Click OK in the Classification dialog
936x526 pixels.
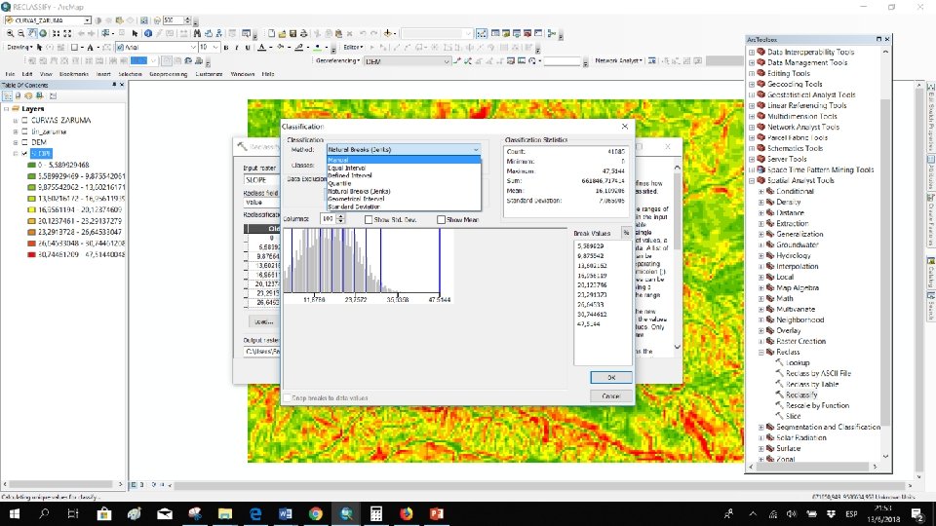click(610, 377)
